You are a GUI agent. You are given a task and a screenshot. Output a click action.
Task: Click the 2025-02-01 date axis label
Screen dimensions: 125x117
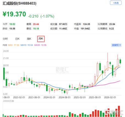coord(80,97)
